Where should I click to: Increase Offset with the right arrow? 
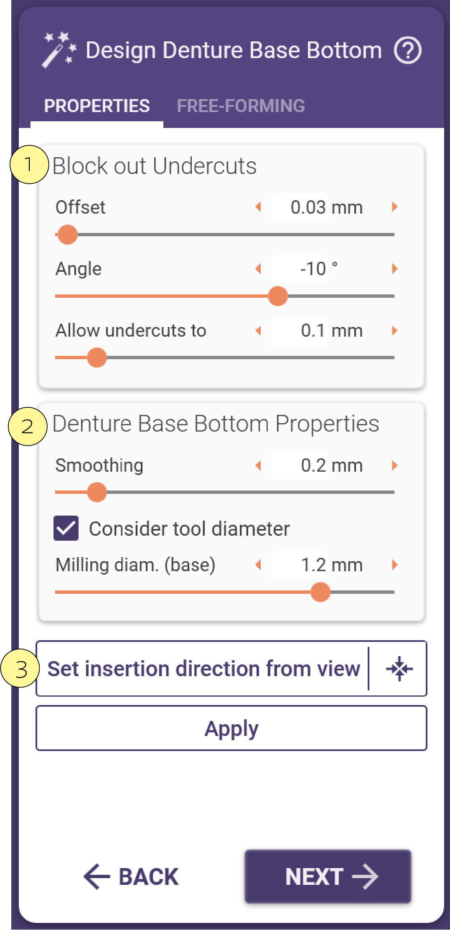[394, 207]
